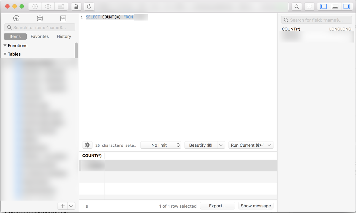
Task: Open the Beautify options dropdown arrow
Action: coord(221,145)
